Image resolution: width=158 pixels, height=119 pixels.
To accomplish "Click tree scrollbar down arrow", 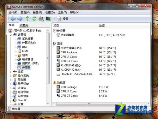I will [x=48, y=104].
